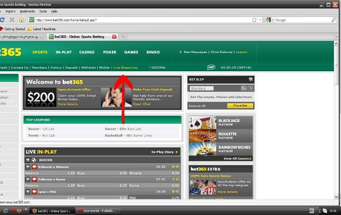Click Firefox quick launch icon in taskbar
Image resolution: width=341 pixels, height=215 pixels.
[19, 211]
